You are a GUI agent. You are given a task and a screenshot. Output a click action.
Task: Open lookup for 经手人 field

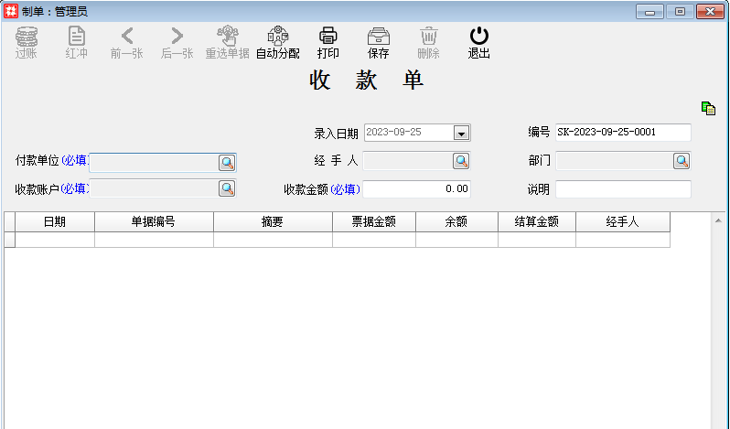click(x=461, y=161)
